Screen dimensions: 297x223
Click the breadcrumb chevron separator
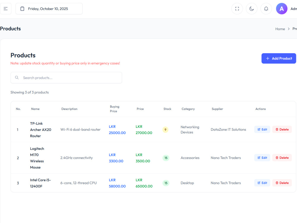(289, 29)
